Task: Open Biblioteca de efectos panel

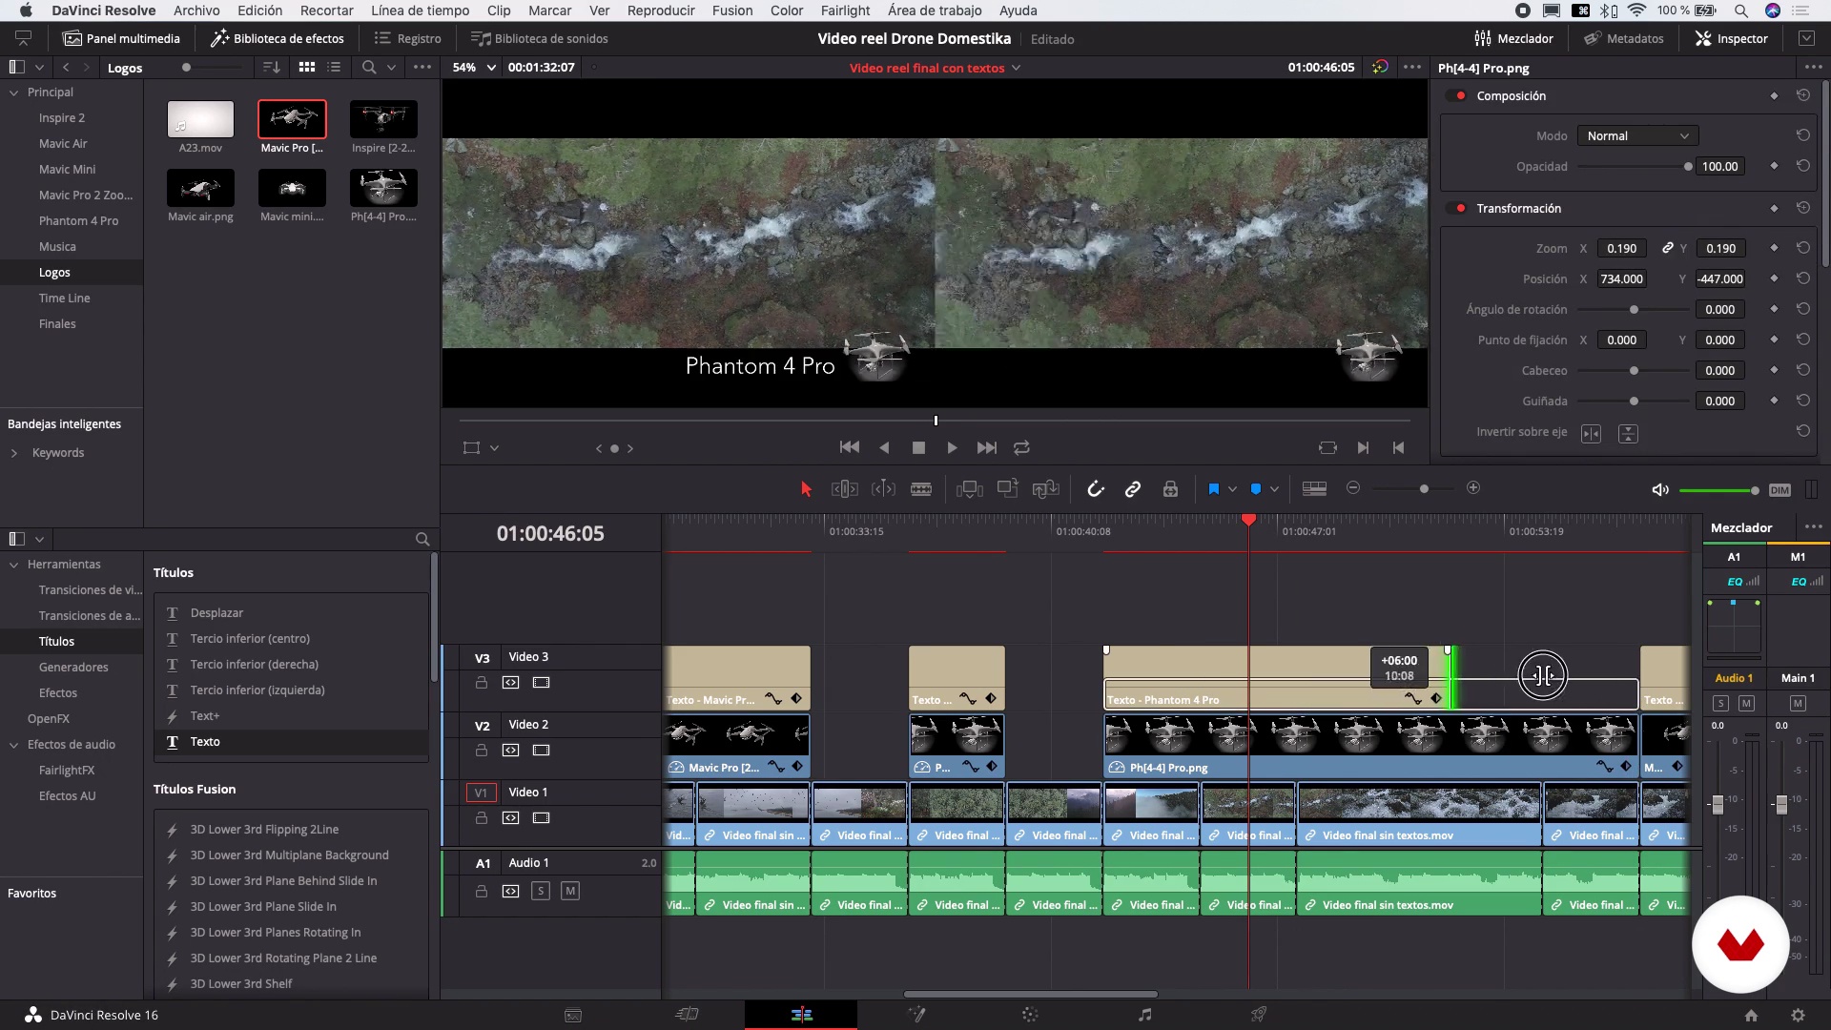Action: [278, 38]
